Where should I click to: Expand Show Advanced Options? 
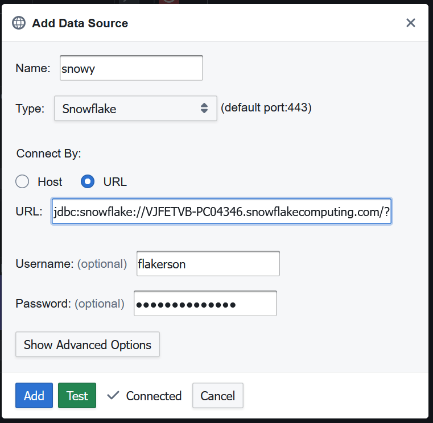[88, 345]
